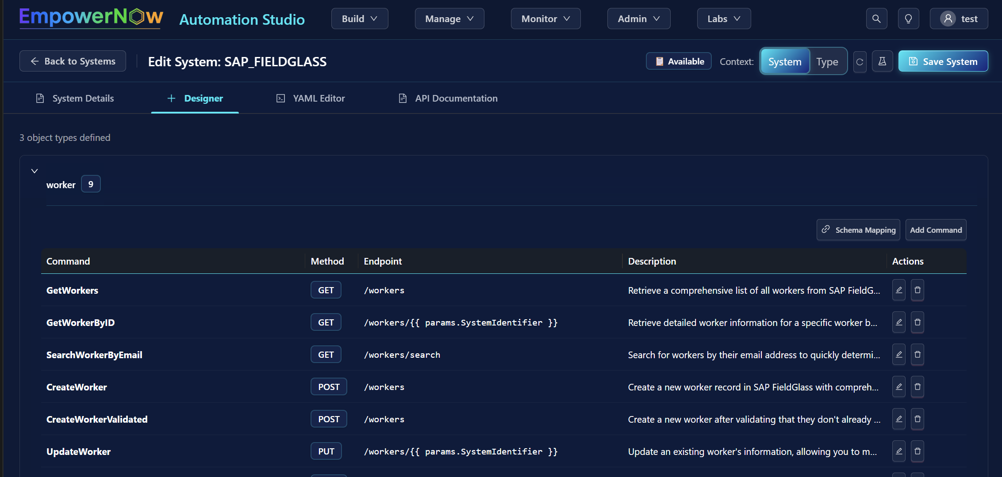Click the worker count badge showing 9
Image resolution: width=1002 pixels, height=477 pixels.
click(90, 184)
